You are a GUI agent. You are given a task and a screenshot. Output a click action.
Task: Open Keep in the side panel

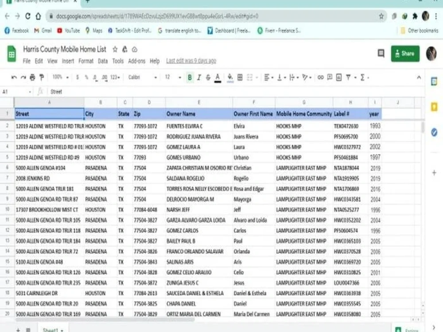[x=434, y=107]
